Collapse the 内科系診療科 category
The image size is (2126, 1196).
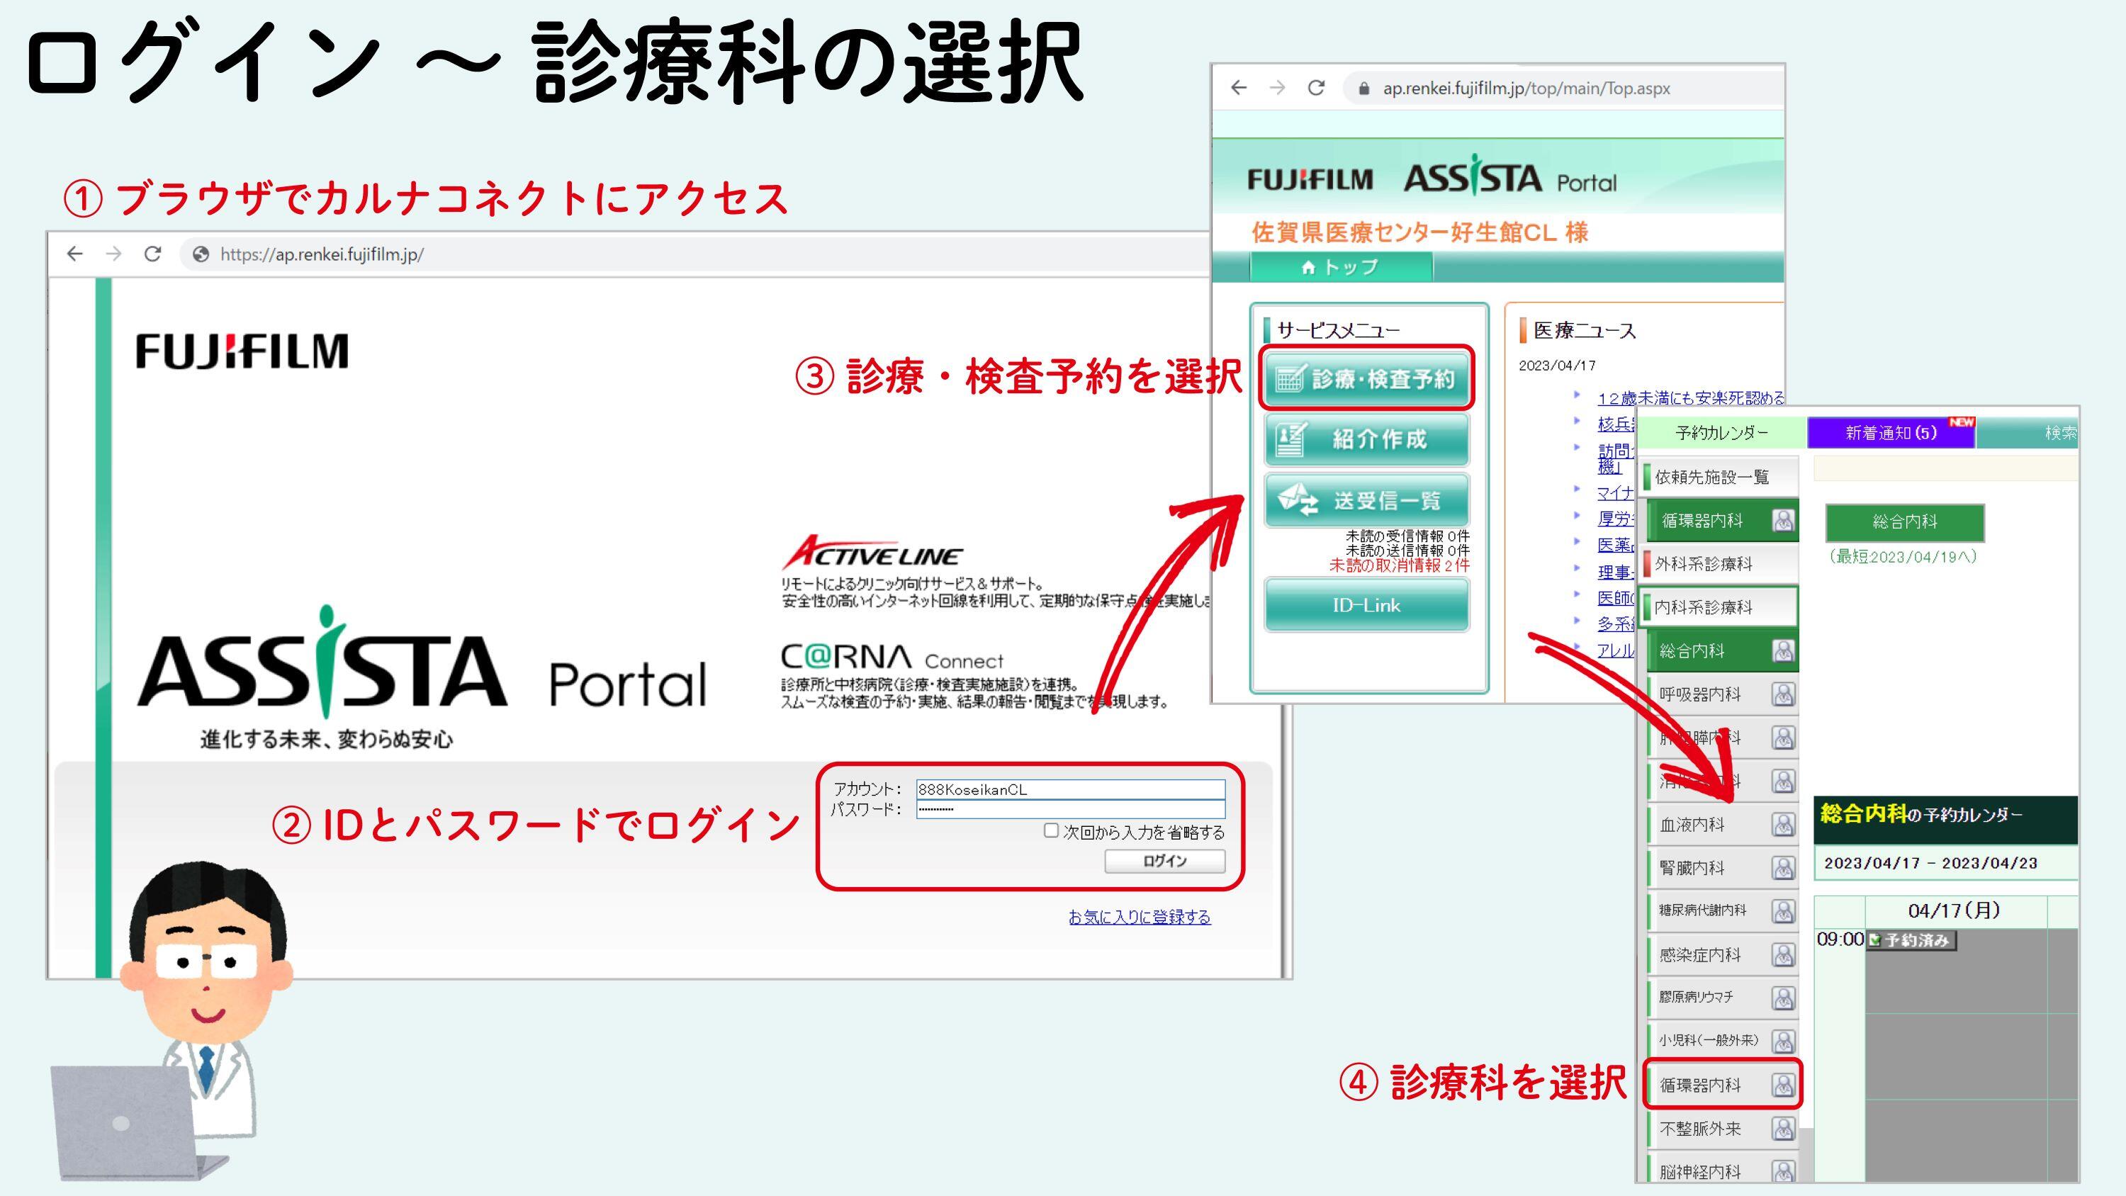1720,607
